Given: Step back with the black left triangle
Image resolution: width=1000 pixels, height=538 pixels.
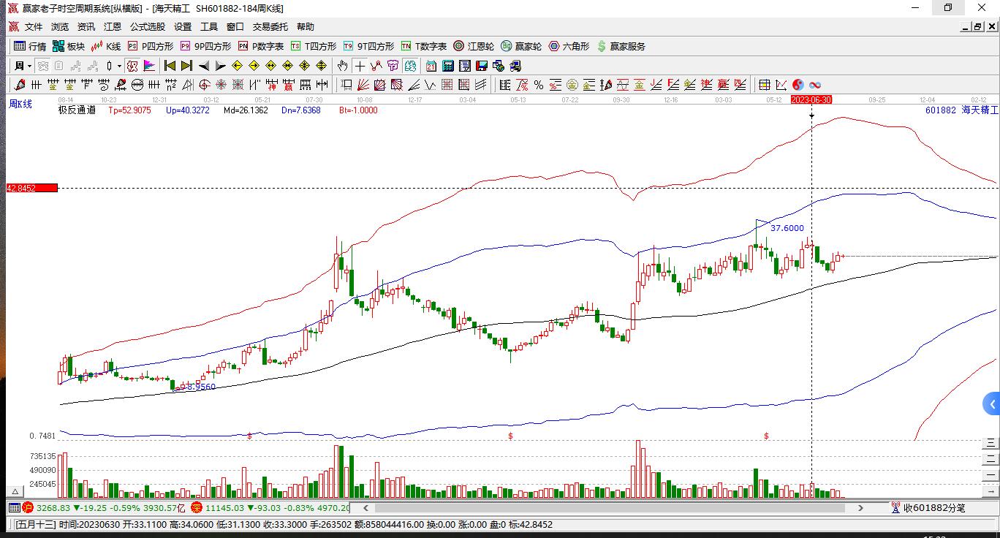Looking at the screenshot, I should [204, 66].
